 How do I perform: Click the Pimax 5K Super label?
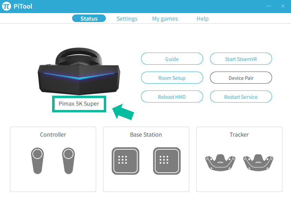point(79,104)
